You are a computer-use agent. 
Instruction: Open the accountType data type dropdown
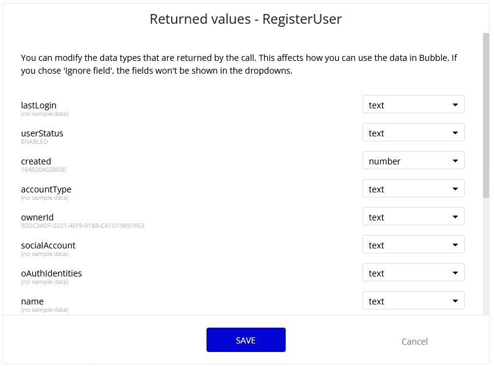pos(413,189)
